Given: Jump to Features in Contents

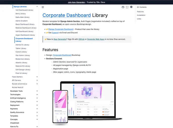Looking at the screenshot, I should click(x=140, y=12).
